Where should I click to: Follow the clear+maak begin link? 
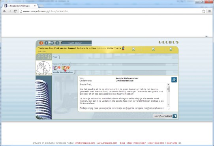[137, 143]
